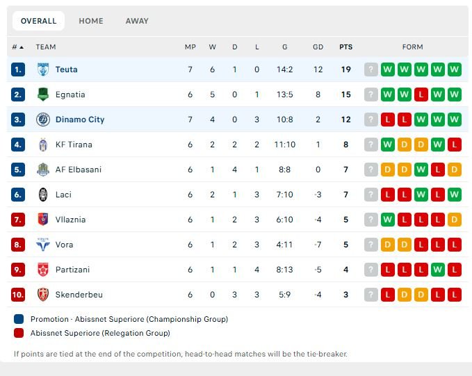Click the Skenderbeu club crest icon
Screen dimensions: 472x376
pos(42,295)
